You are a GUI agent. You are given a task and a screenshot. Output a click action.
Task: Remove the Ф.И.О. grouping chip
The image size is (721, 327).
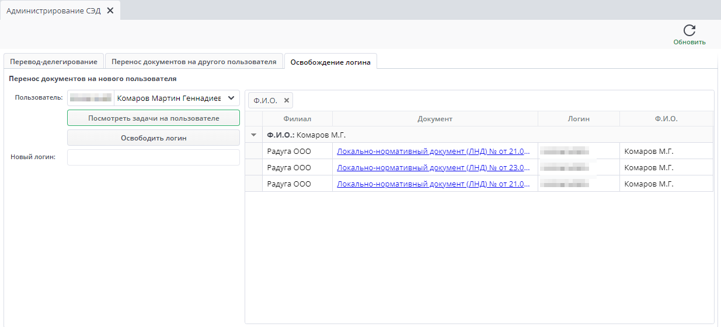(286, 100)
